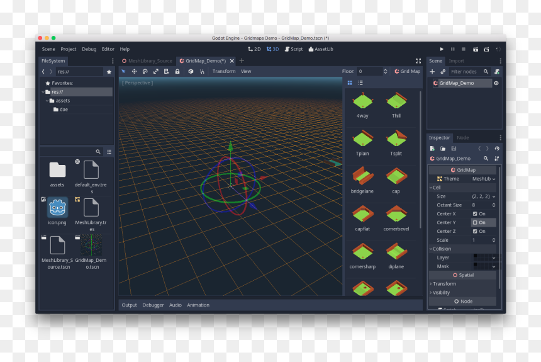Toggle the lock object icon
The image size is (541, 362).
point(177,71)
